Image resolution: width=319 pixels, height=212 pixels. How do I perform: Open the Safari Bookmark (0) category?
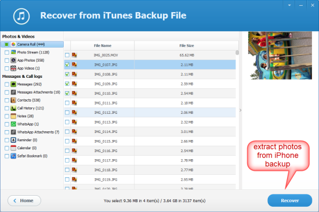point(32,156)
